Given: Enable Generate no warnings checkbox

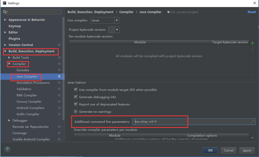Looking at the screenshot, I should (76, 111).
